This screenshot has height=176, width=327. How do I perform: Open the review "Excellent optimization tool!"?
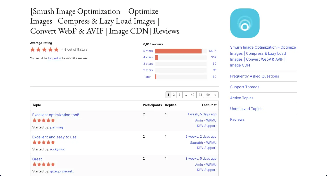coord(55,115)
